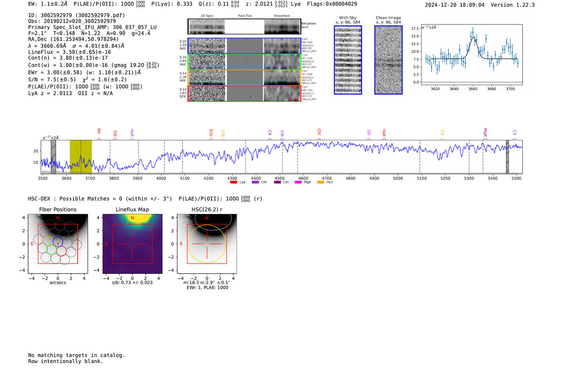Open the orange-framed 2D spec fiber cutout

[207, 78]
